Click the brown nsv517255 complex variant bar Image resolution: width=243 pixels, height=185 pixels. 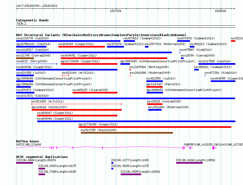coord(127,133)
